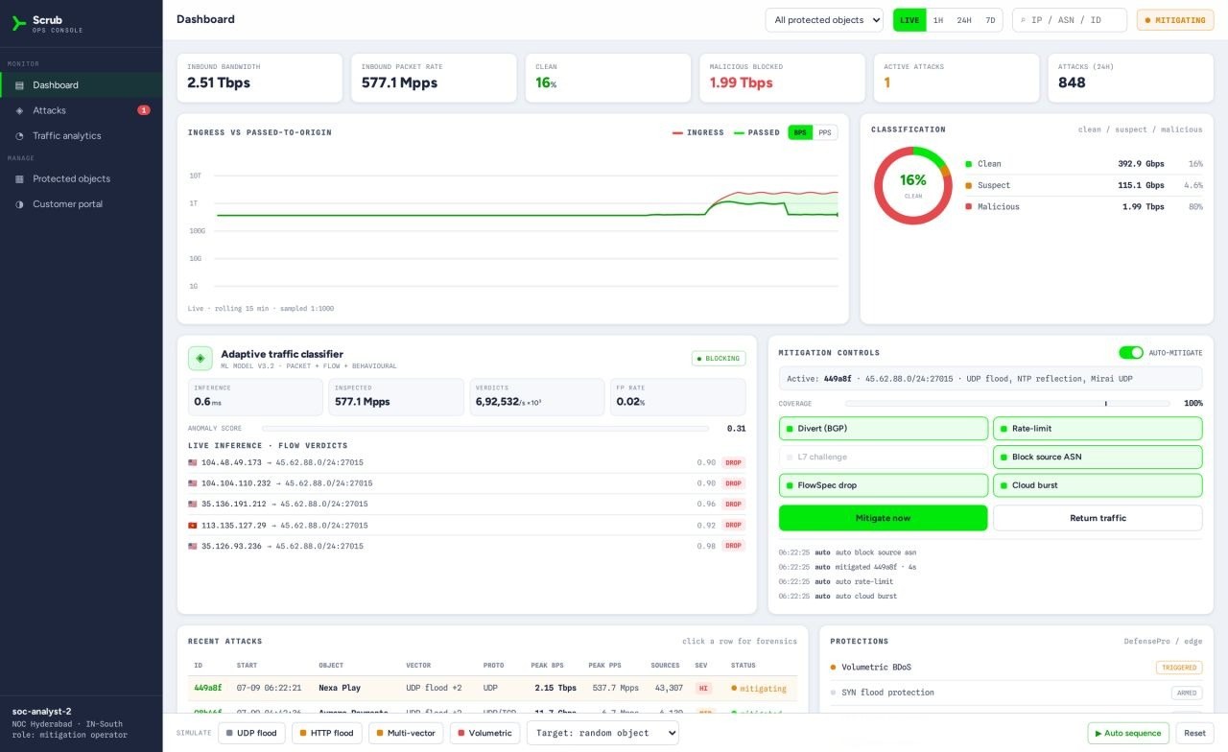Switch the chart to PPS
Screen dimensions: 1228x752
[x=825, y=132]
